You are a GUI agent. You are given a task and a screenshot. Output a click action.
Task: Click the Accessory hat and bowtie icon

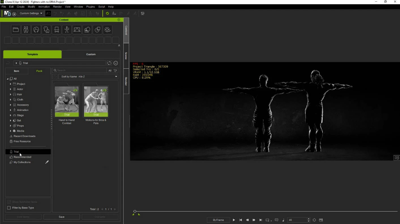(x=57, y=30)
